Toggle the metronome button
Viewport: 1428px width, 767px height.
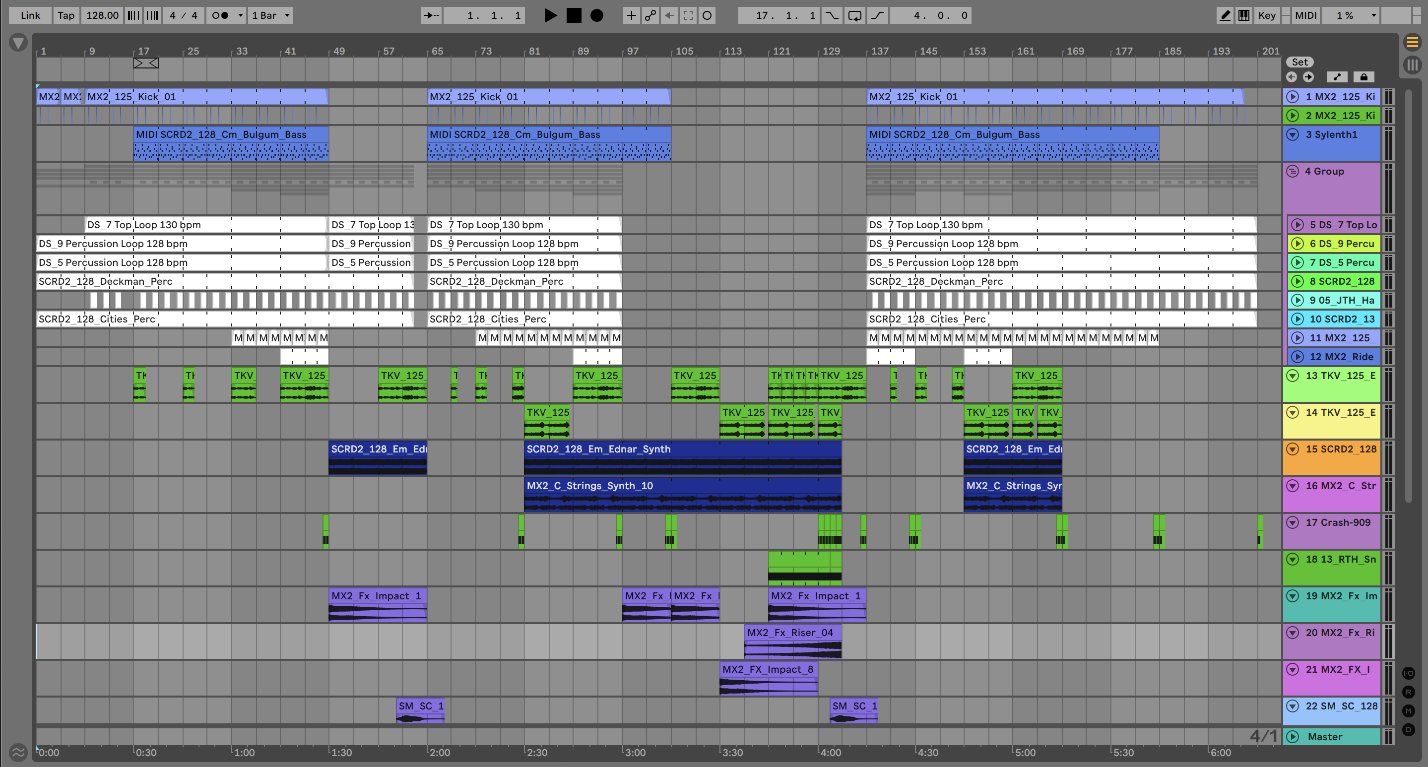coord(221,15)
